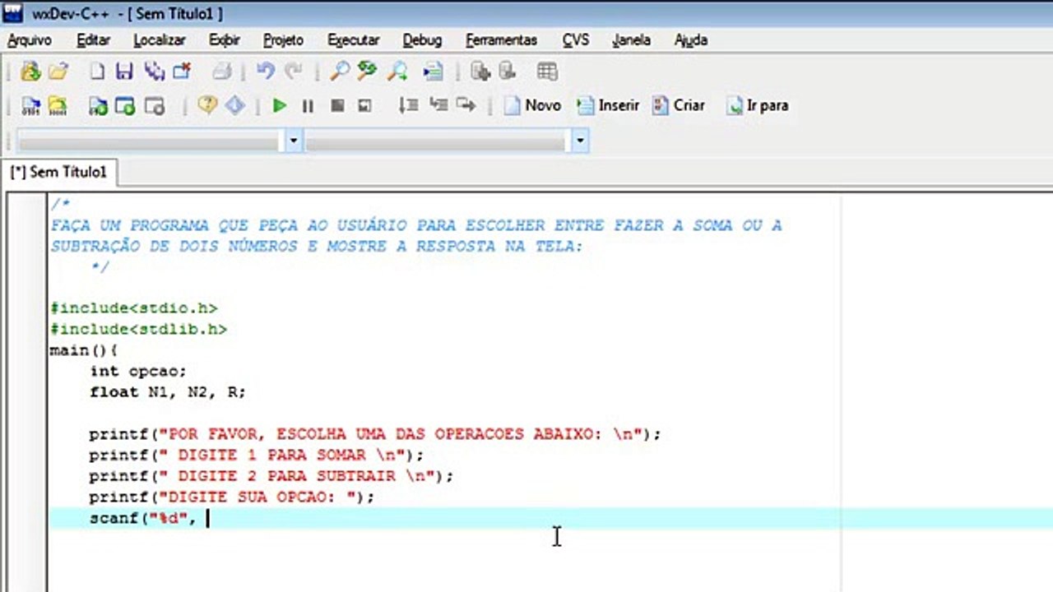
Task: Click the scanf("%d", line
Action: point(143,519)
